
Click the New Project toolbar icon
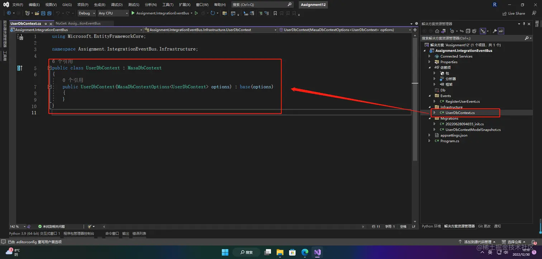(x=27, y=13)
